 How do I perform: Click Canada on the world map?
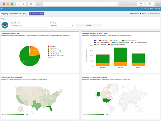pos(106,95)
